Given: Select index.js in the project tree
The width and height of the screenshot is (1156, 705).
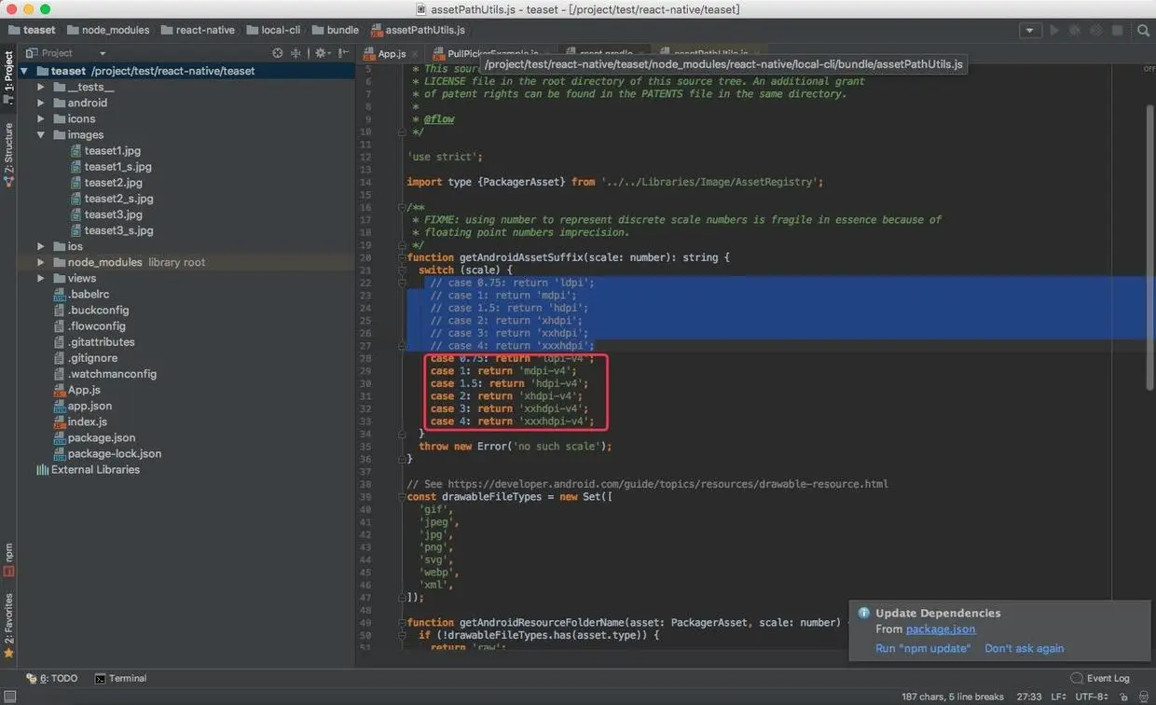Looking at the screenshot, I should 87,422.
